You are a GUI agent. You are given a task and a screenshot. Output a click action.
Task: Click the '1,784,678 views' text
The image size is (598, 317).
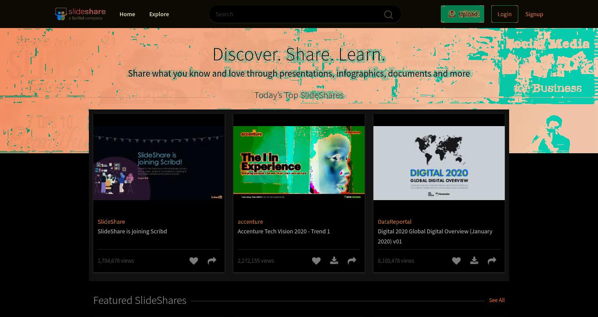(116, 261)
